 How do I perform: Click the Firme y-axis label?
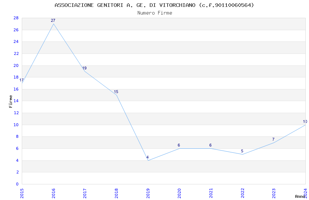pos(11,101)
